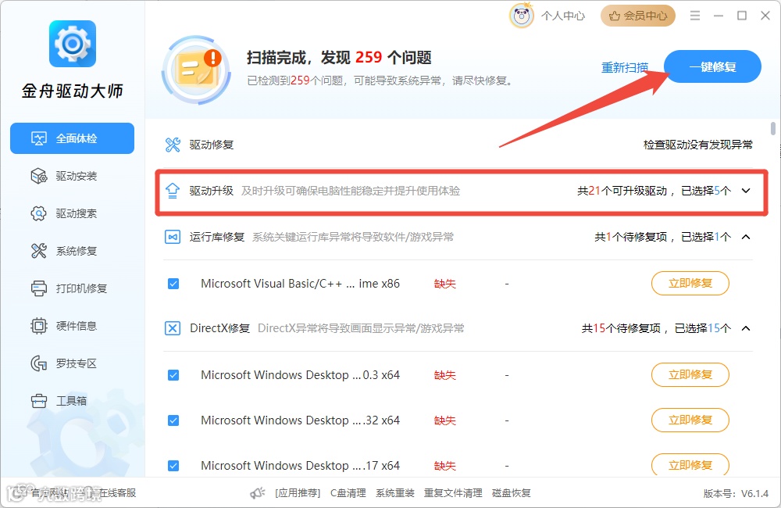Click the 硬件信息 chip icon
This screenshot has height=508, width=781.
(39, 326)
